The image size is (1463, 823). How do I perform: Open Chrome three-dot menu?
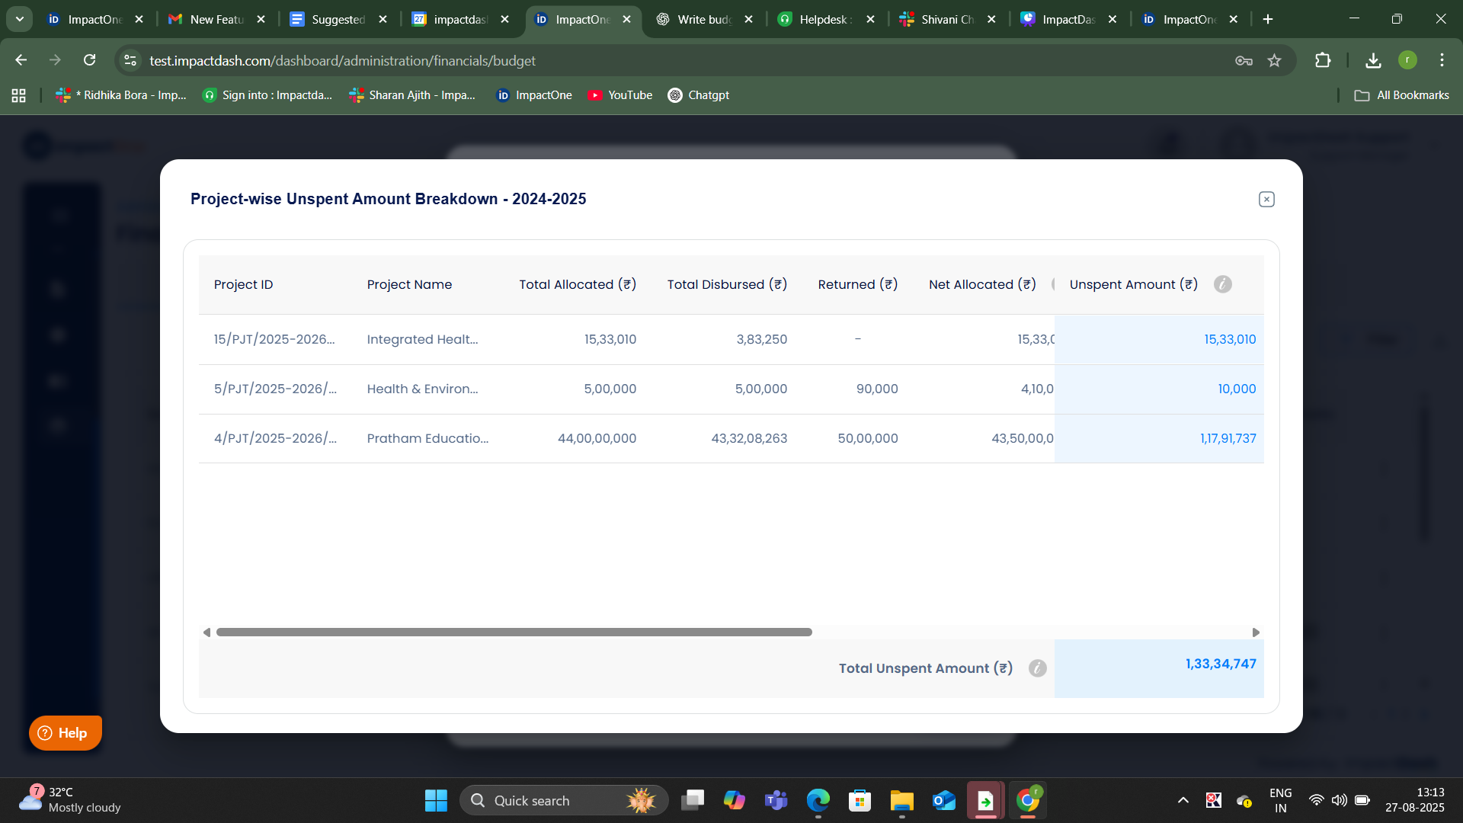[x=1442, y=60]
